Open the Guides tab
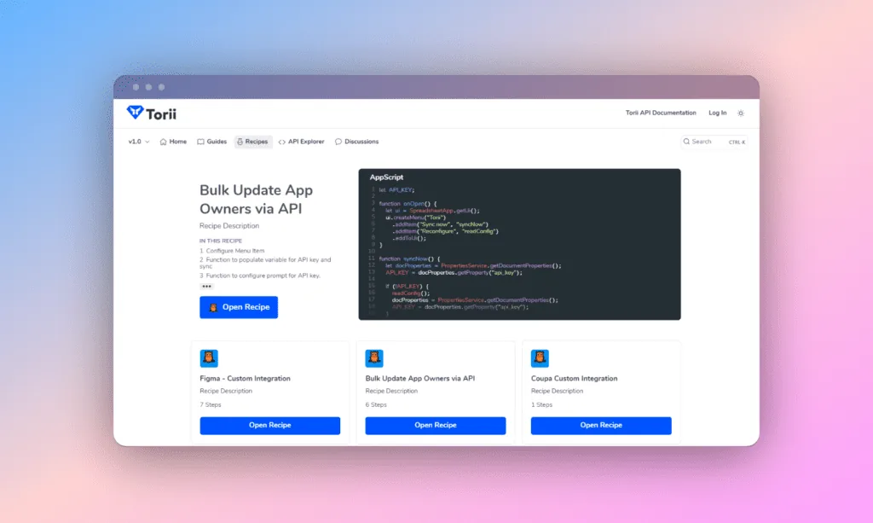The image size is (873, 523). pyautogui.click(x=211, y=142)
